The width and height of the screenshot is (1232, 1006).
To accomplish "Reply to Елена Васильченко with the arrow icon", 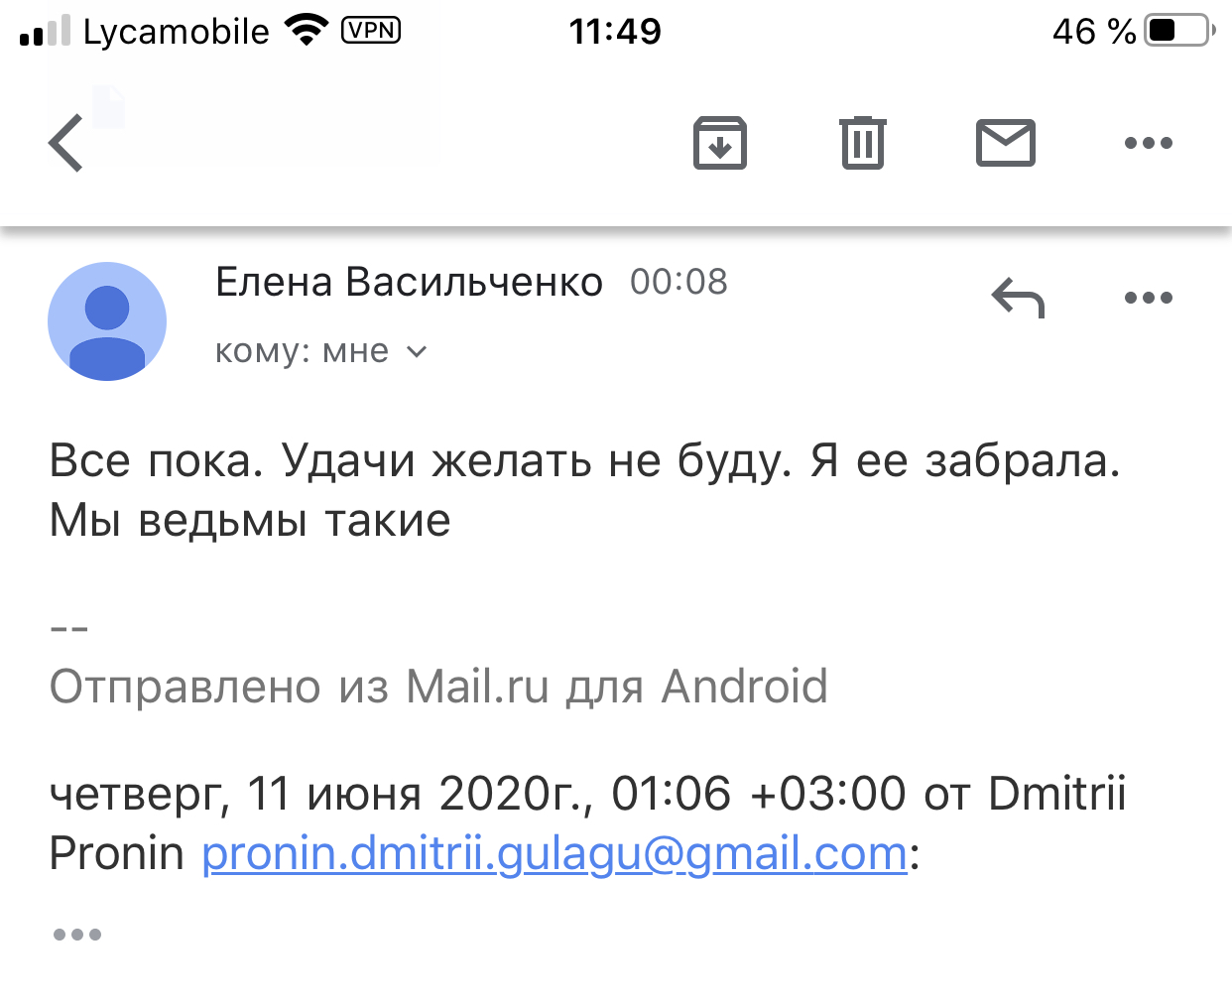I will click(1018, 298).
